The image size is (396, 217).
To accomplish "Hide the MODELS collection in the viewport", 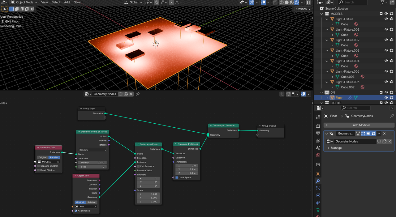I will (386, 14).
